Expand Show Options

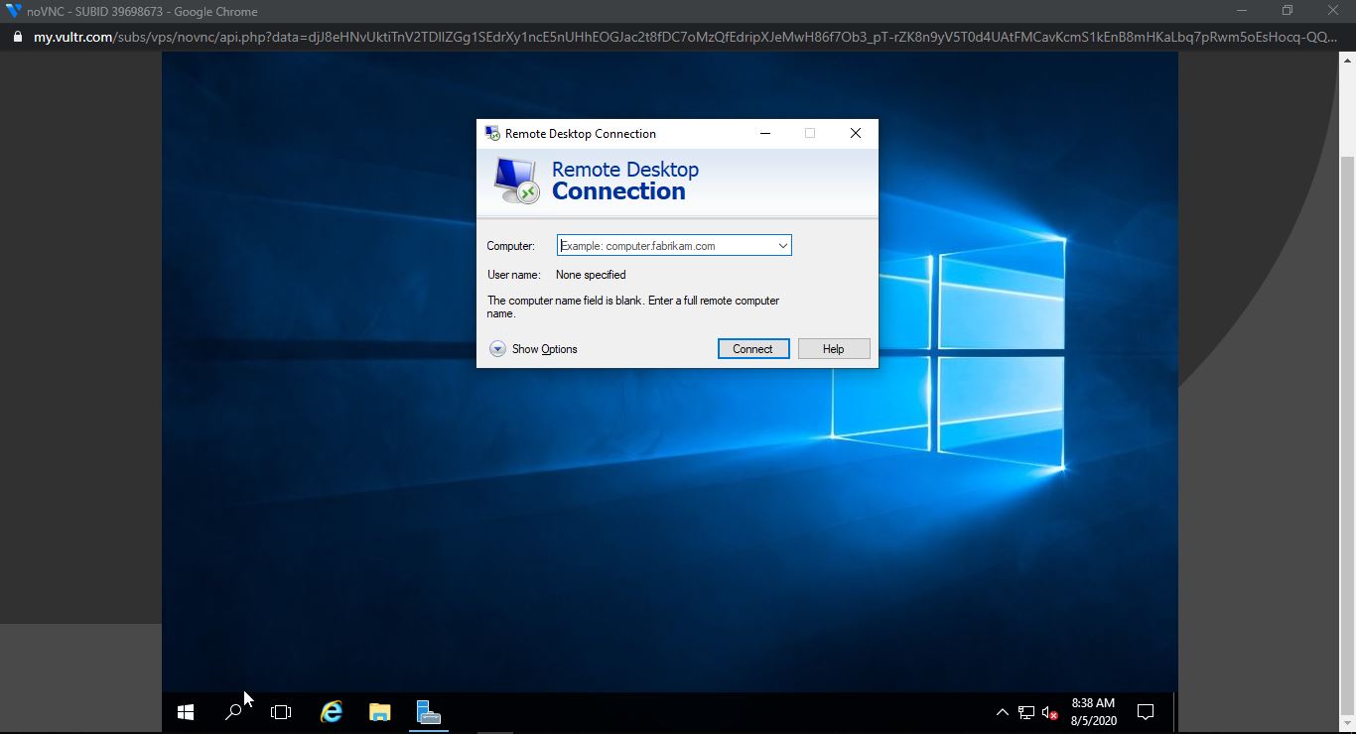pyautogui.click(x=533, y=349)
